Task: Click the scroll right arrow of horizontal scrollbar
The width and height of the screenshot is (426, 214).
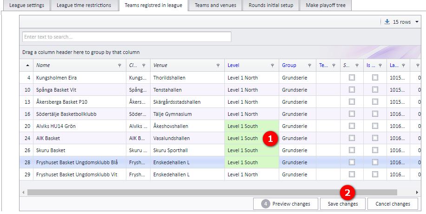Action: tap(417, 193)
